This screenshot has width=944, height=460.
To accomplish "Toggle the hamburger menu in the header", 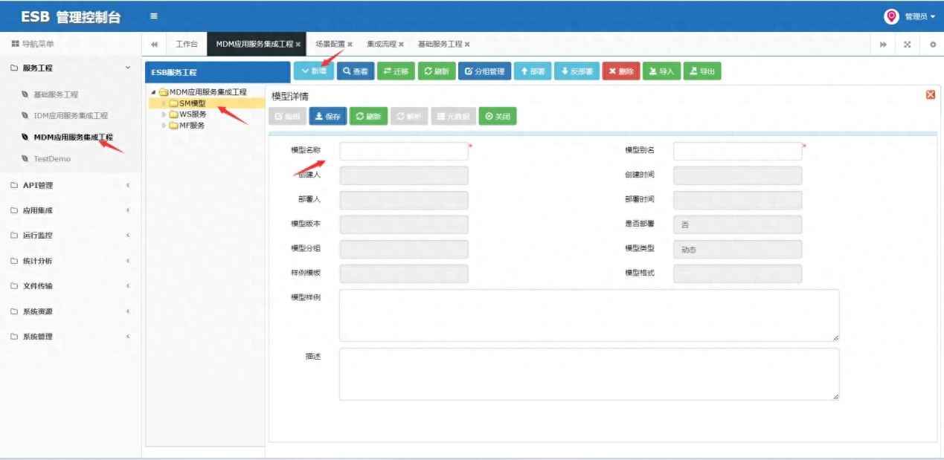I will (x=153, y=16).
